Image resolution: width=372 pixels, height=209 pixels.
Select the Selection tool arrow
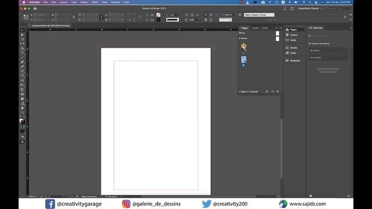[22, 30]
